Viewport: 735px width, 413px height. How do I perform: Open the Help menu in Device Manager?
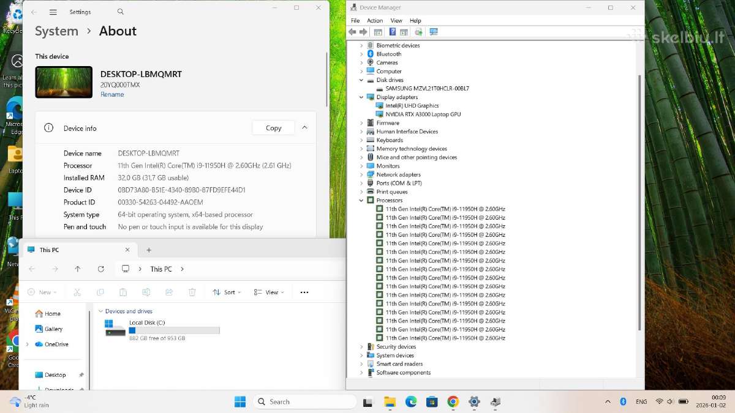coord(415,20)
